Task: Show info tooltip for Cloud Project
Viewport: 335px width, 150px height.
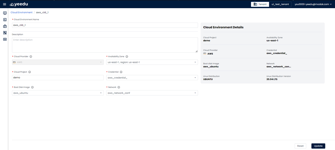Action: [x=30, y=72]
